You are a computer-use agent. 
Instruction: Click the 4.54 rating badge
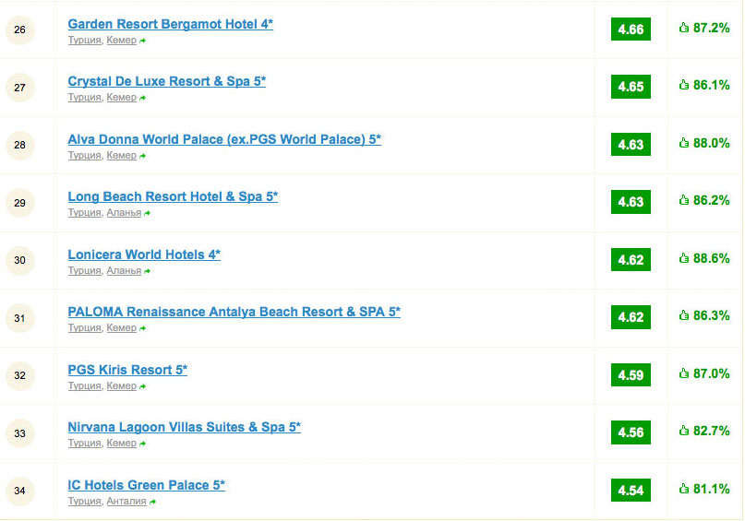coord(631,491)
